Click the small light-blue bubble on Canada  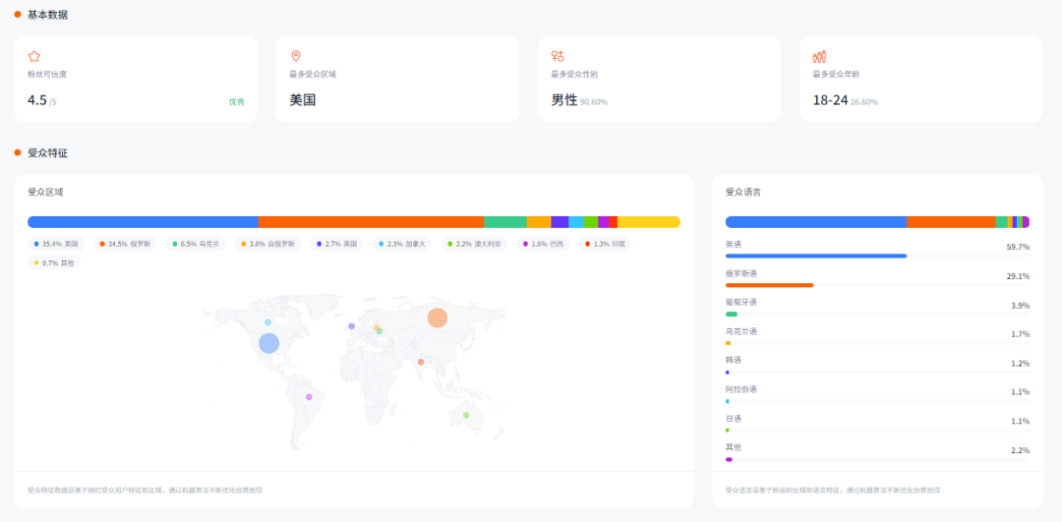(267, 322)
